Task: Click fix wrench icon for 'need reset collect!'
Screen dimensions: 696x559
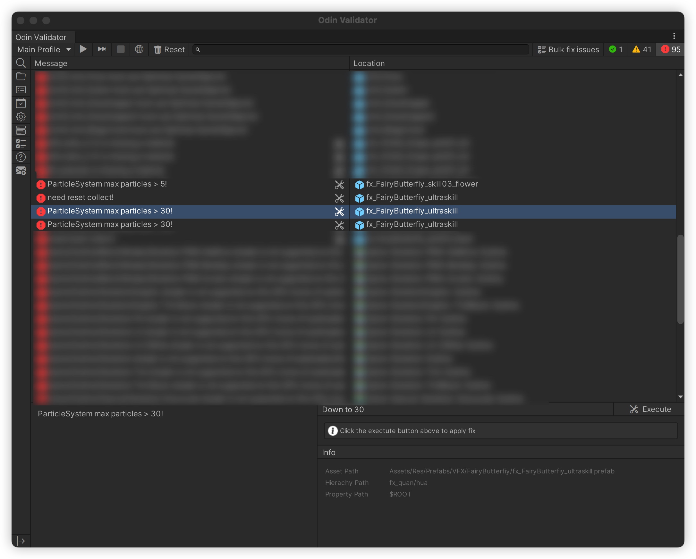Action: [339, 198]
